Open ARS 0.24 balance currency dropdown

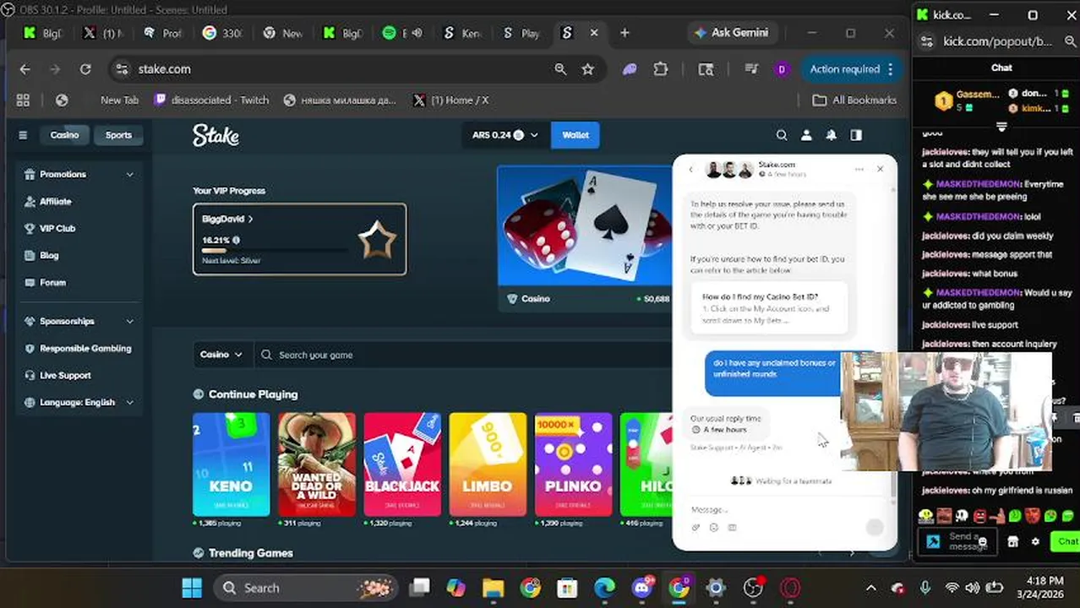tap(505, 135)
